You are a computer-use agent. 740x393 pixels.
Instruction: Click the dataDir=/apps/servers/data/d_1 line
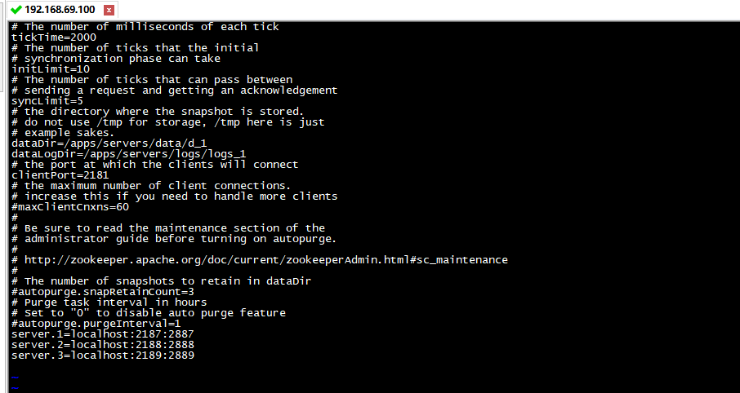(109, 143)
